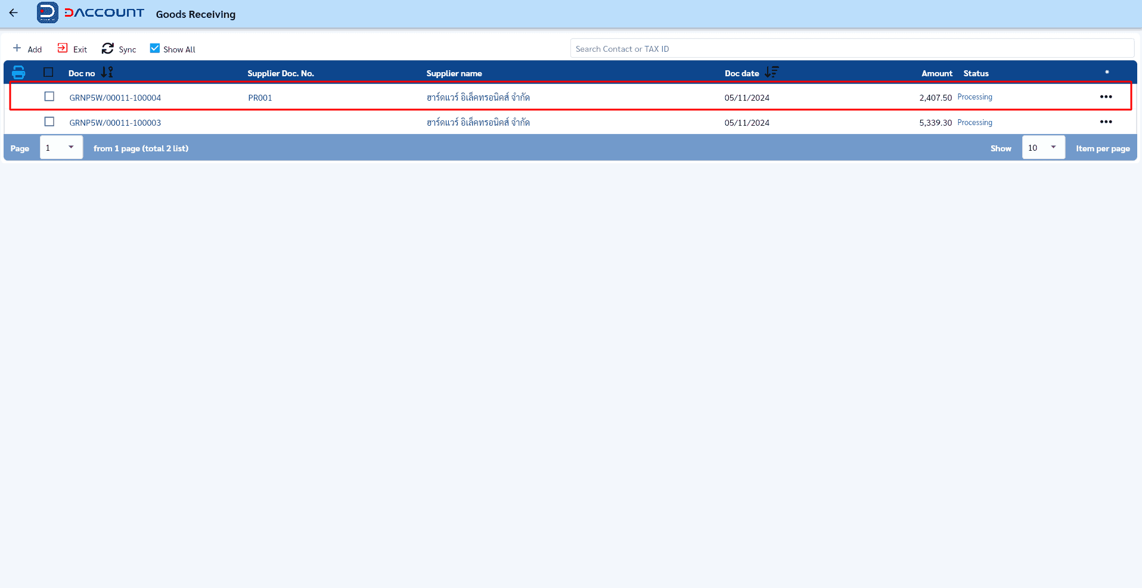Viewport: 1142px width, 588px height.
Task: Tick the select-all checkbox in header
Action: click(x=49, y=73)
